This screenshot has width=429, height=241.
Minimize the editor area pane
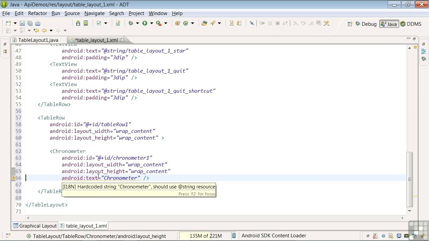tap(408, 38)
